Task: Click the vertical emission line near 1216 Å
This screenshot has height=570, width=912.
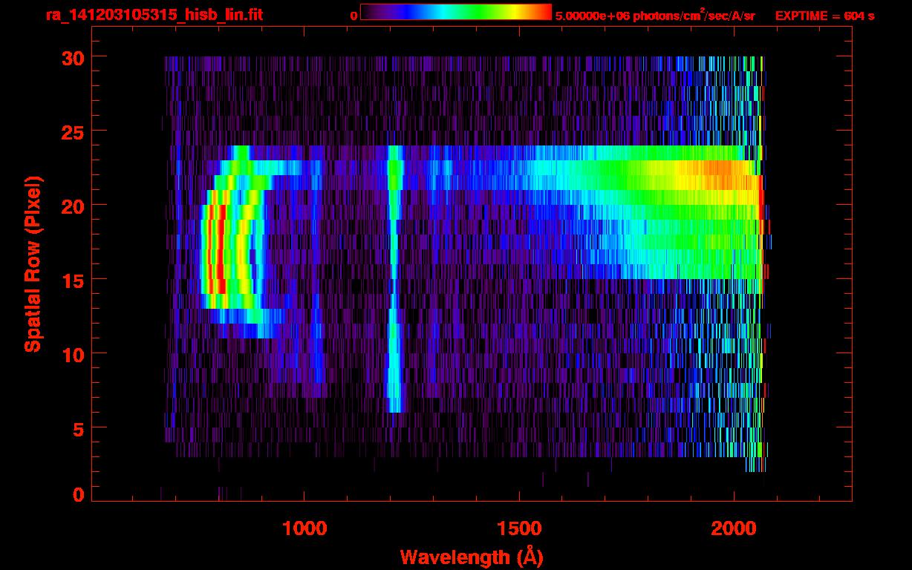Action: coord(394,278)
